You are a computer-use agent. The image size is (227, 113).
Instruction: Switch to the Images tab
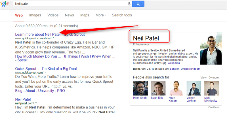pos(35,15)
